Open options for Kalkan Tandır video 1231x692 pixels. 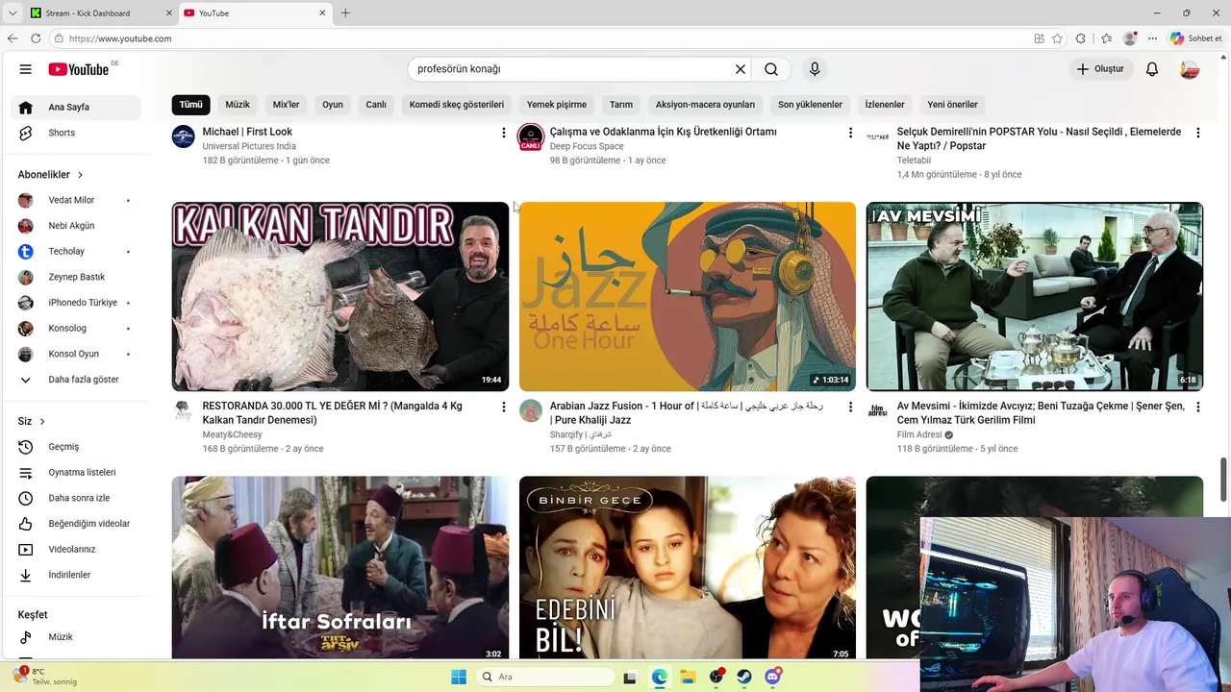pos(503,408)
